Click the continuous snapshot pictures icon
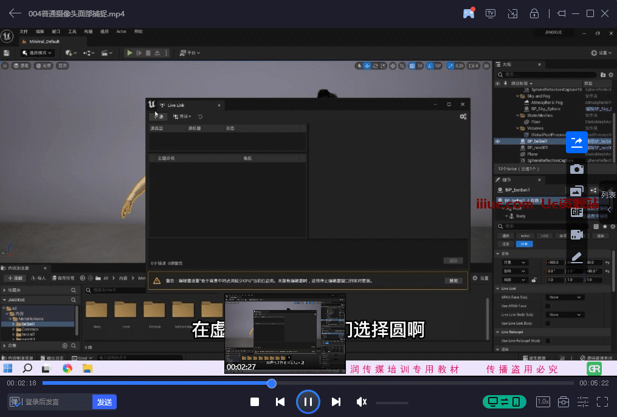617x417 pixels. [576, 191]
